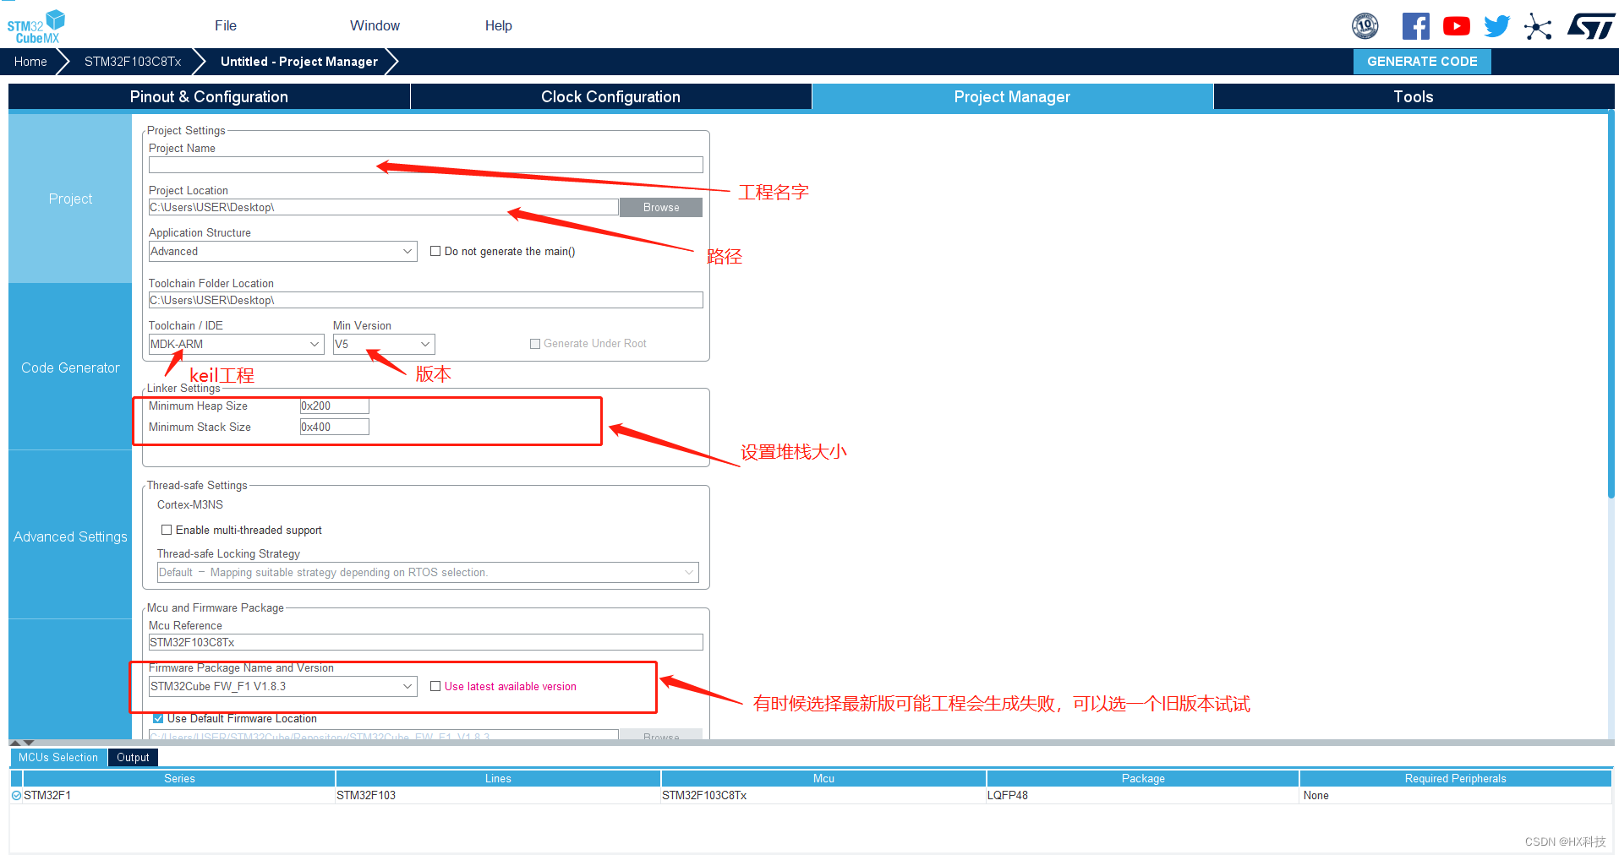Click the Mcu Reference field
Viewport: 1619px width, 855px height.
point(426,642)
